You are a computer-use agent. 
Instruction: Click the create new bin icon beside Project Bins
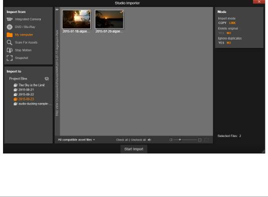(x=47, y=78)
